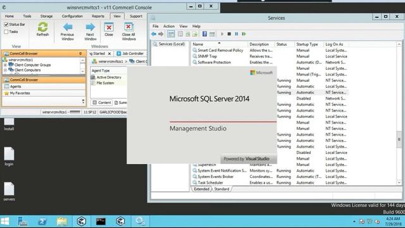
Task: Select Services (Local) tree node
Action: tap(169, 44)
